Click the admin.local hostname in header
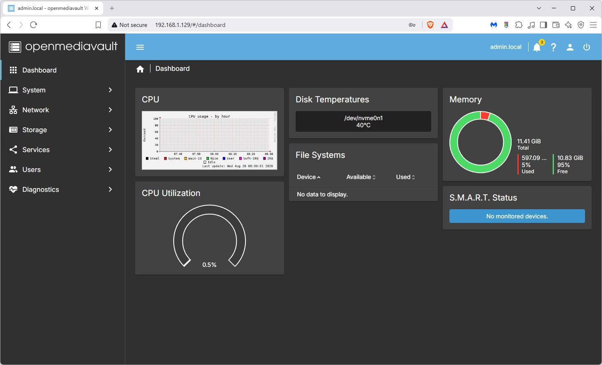This screenshot has width=602, height=365. pos(506,47)
